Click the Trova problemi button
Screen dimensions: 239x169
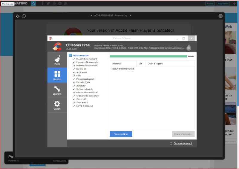[x=121, y=134]
